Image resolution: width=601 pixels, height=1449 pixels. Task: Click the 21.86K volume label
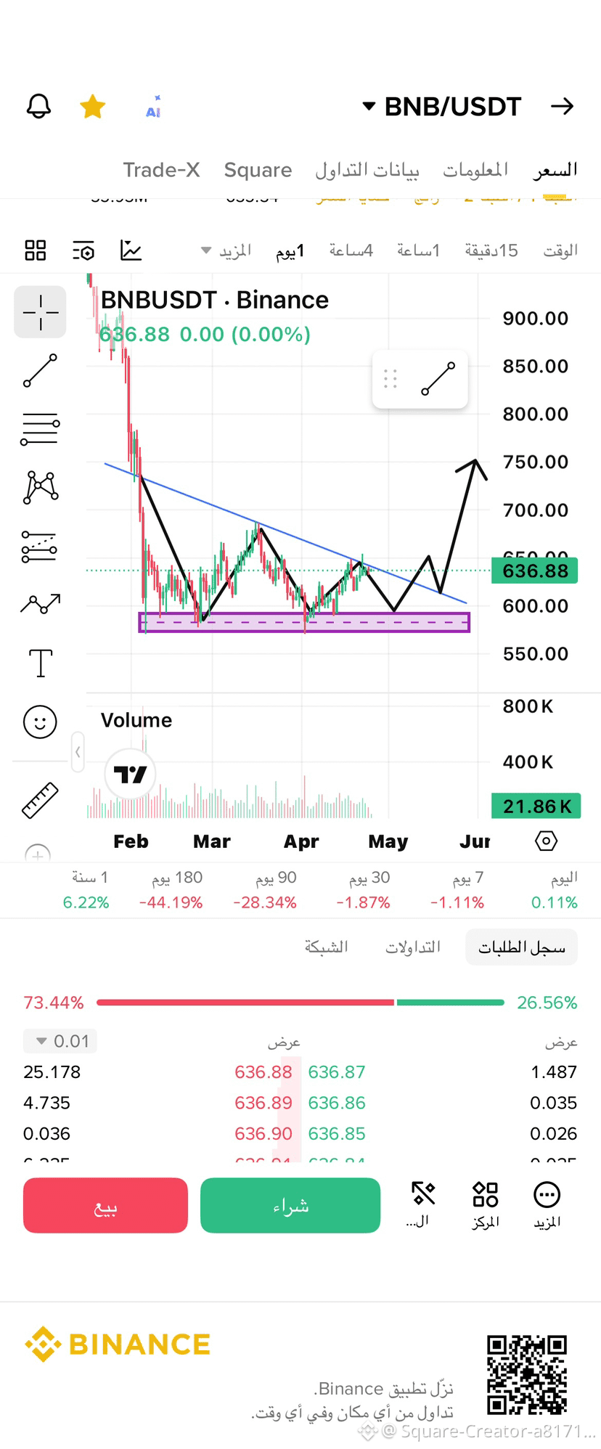pyautogui.click(x=536, y=806)
